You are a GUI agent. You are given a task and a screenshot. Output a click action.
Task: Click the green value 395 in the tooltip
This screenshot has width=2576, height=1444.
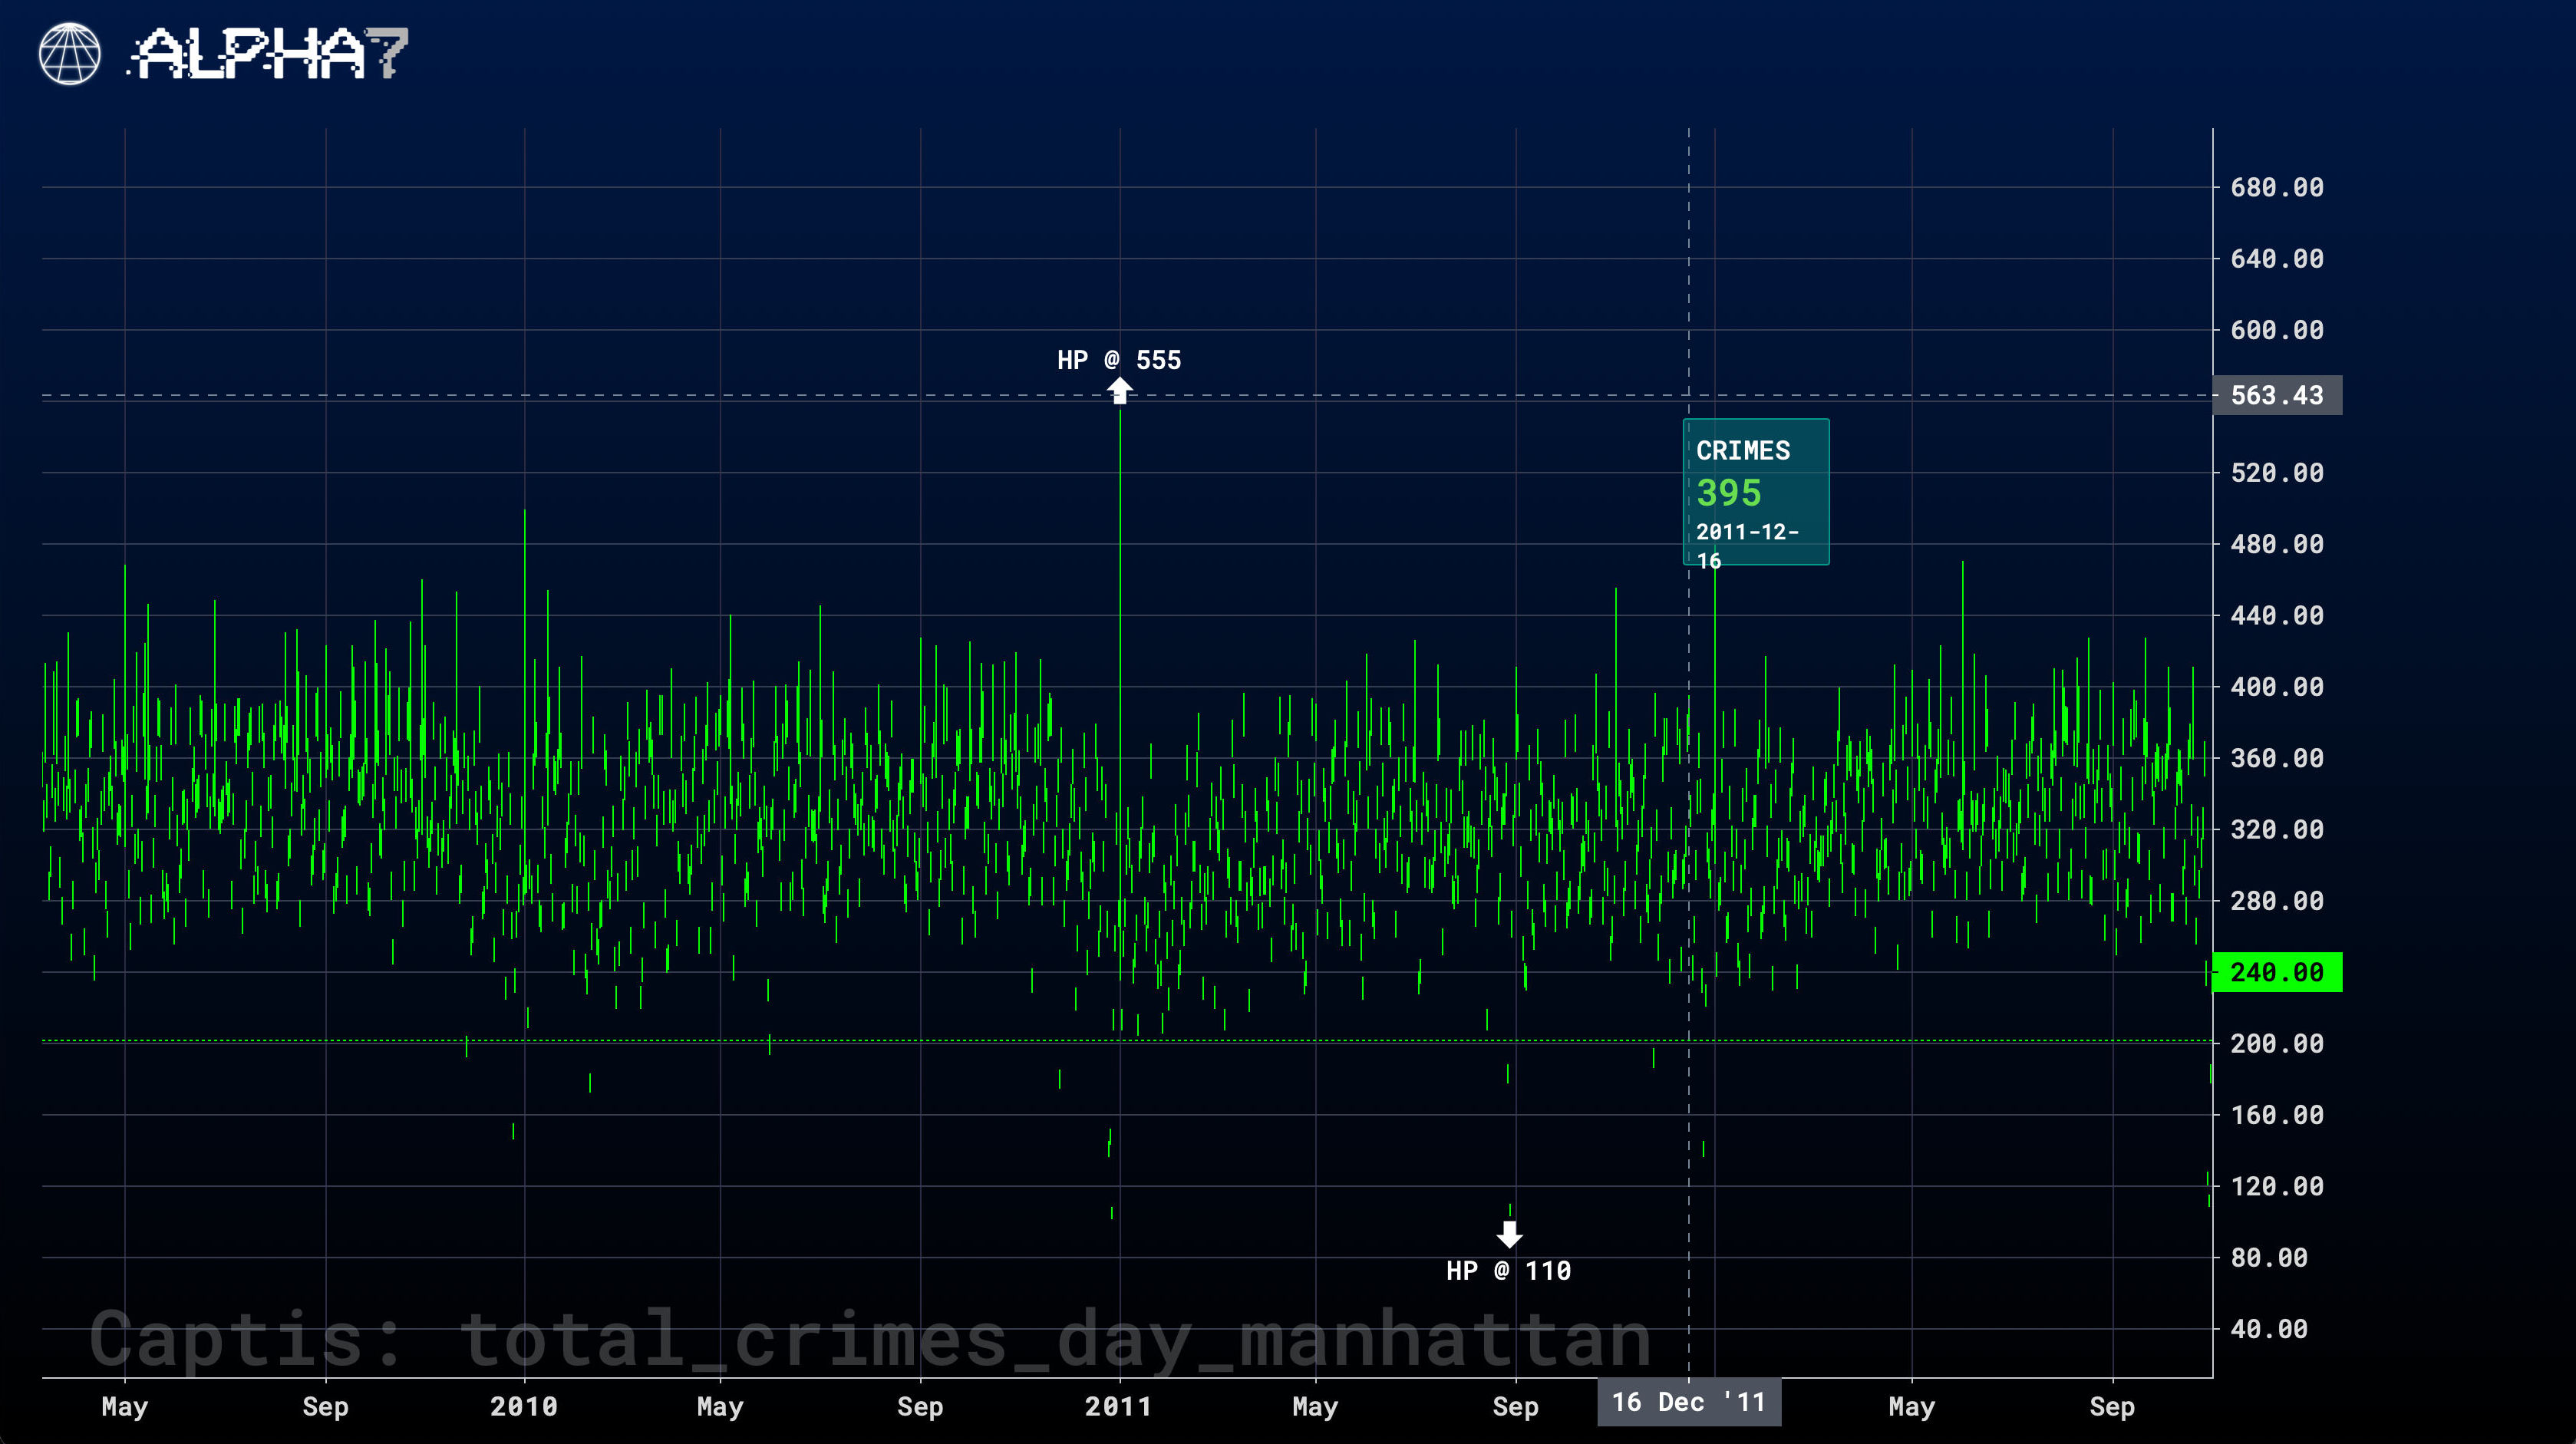tap(1729, 493)
